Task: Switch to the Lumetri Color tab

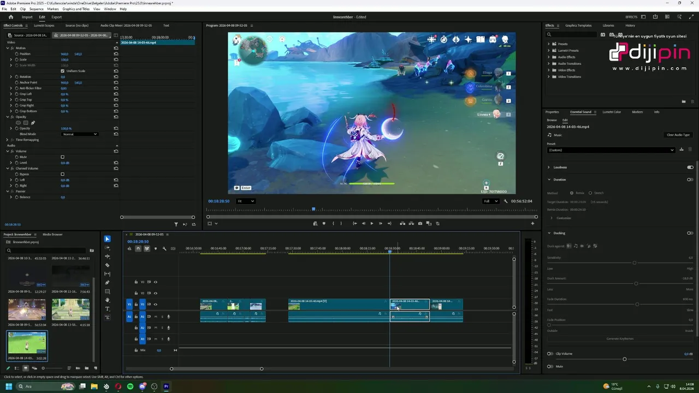Action: (x=612, y=112)
